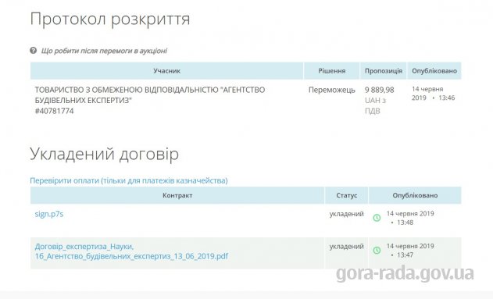Click the 9 889,98 proposal amount
493x299 pixels.
pyautogui.click(x=379, y=90)
